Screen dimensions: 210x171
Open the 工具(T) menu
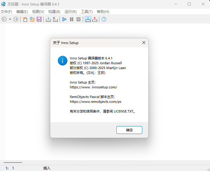pyautogui.click(x=87, y=12)
